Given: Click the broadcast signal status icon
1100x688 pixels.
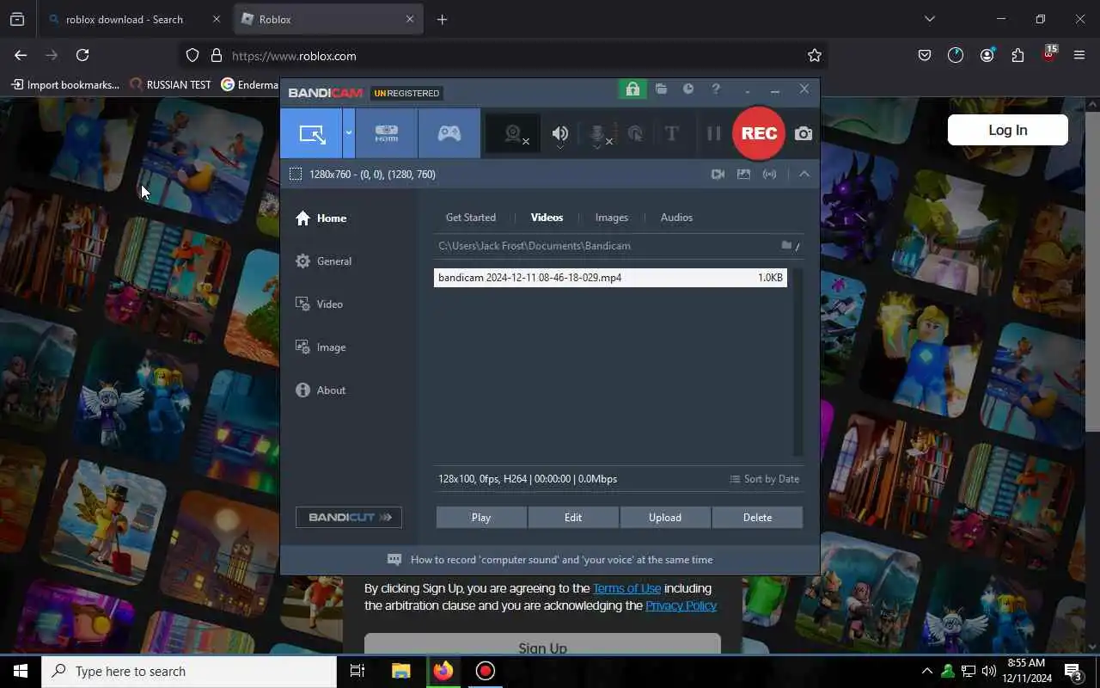Looking at the screenshot, I should pos(769,174).
